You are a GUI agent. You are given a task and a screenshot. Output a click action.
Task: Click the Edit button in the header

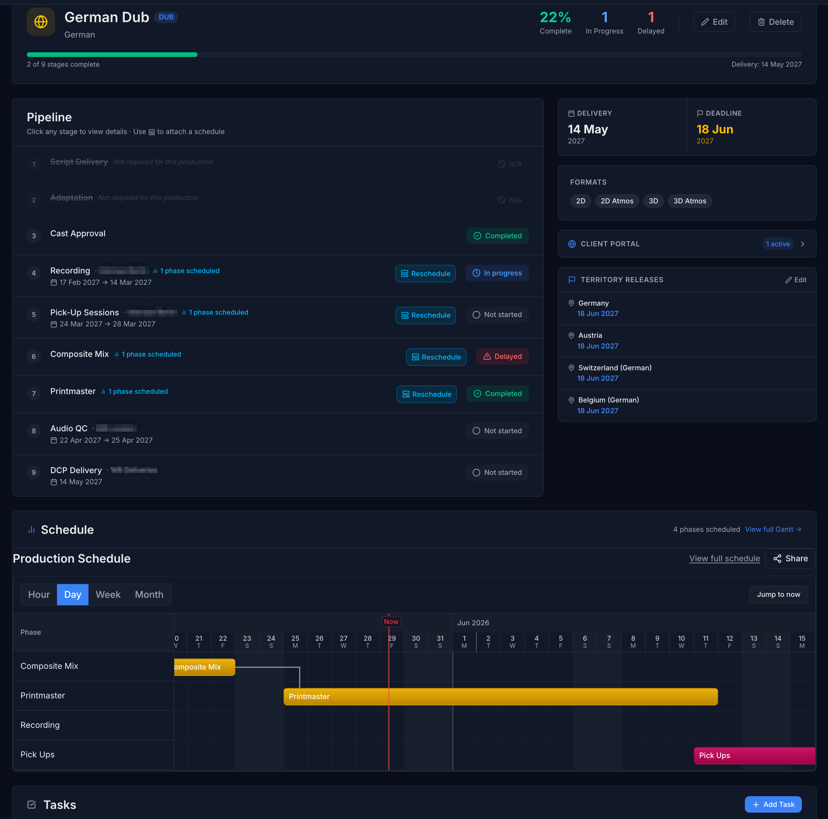pyautogui.click(x=714, y=22)
